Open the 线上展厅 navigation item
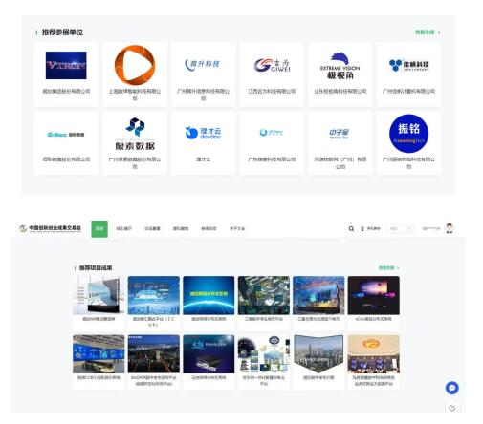Image resolution: width=483 pixels, height=424 pixels. point(123,228)
